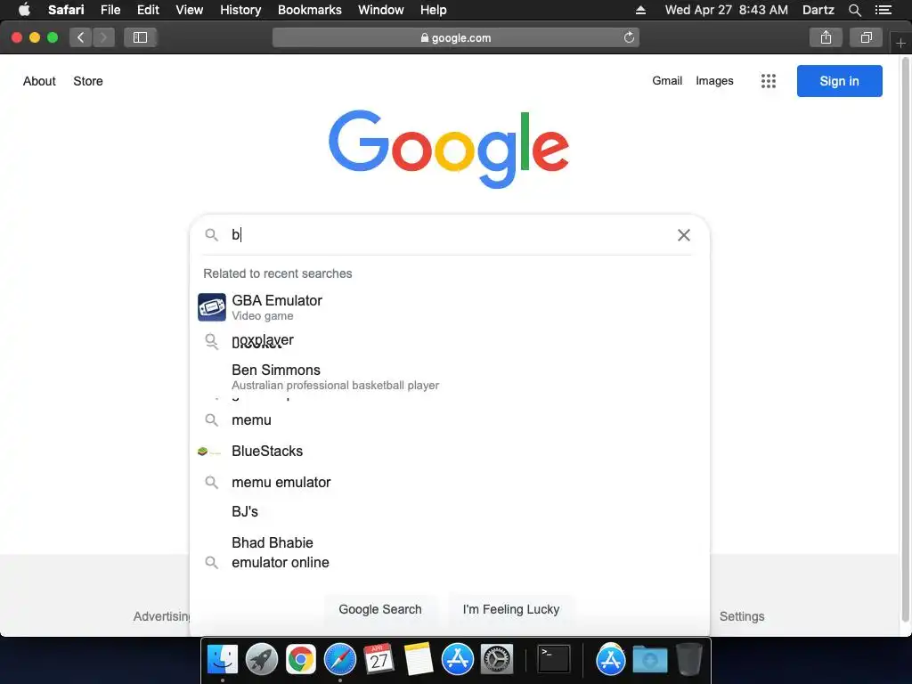Open Google Chrome from the Dock
This screenshot has width=912, height=684.
pyautogui.click(x=301, y=660)
